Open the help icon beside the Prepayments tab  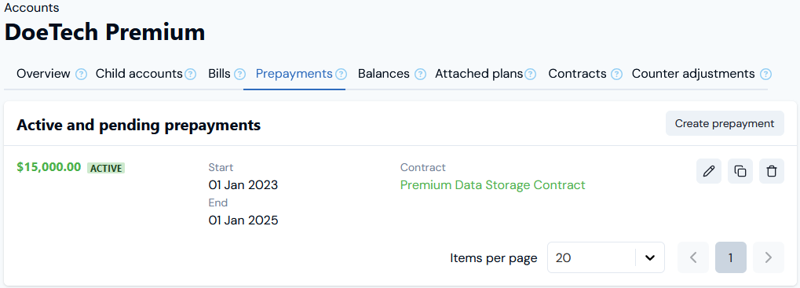(x=342, y=75)
